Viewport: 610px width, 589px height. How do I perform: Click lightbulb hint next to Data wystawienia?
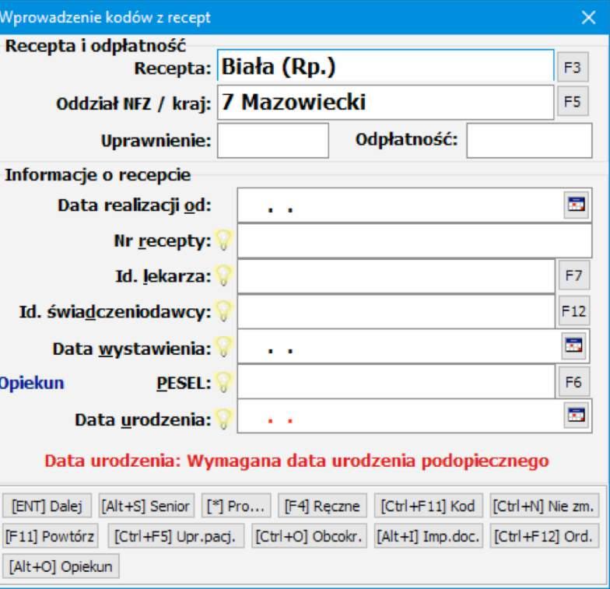(224, 346)
